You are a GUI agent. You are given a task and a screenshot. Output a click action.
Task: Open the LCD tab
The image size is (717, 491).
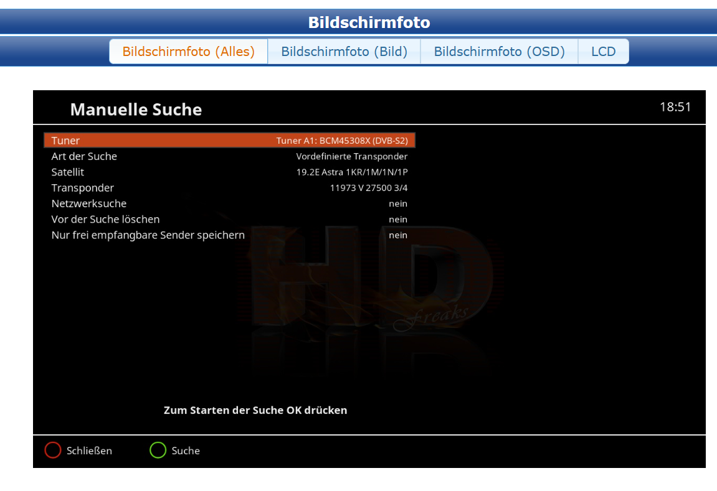[x=604, y=51]
